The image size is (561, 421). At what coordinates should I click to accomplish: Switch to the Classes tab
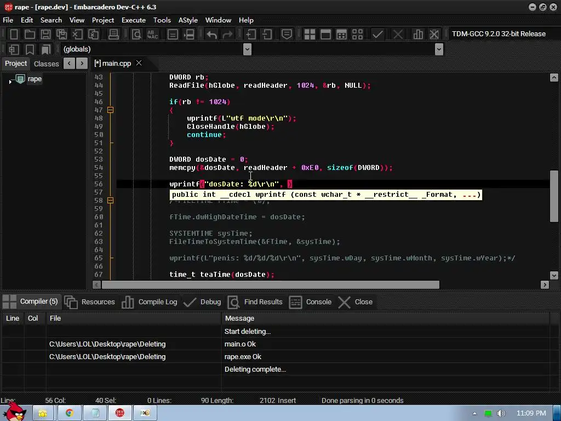pos(46,64)
